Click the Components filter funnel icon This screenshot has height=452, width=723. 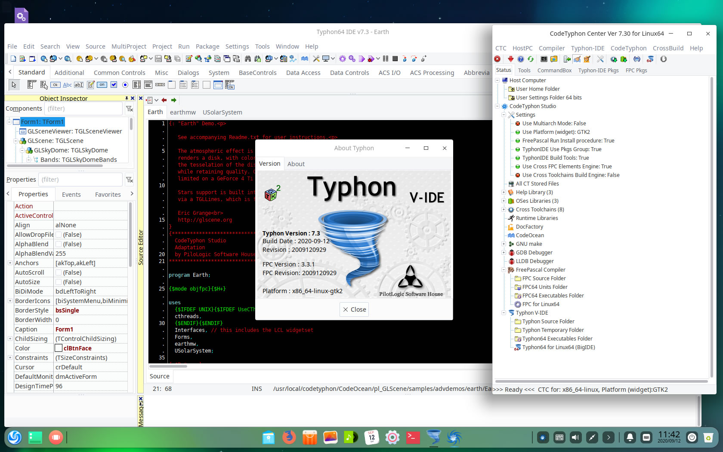point(129,109)
